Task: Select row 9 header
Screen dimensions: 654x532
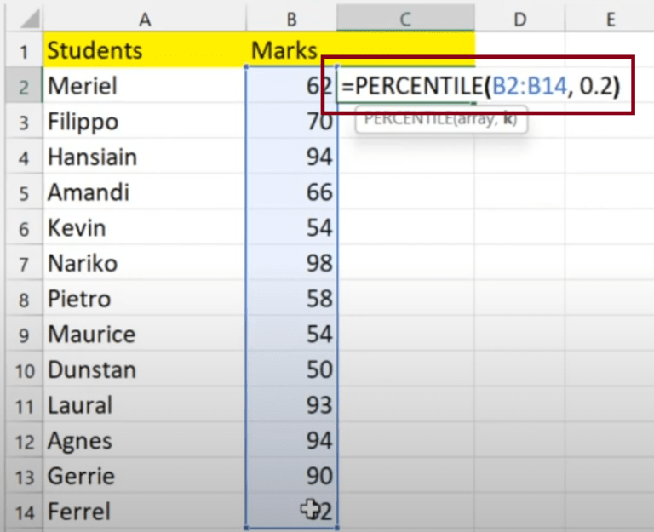Action: point(24,334)
